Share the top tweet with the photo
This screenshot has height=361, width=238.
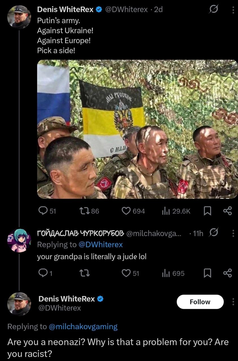tap(228, 211)
